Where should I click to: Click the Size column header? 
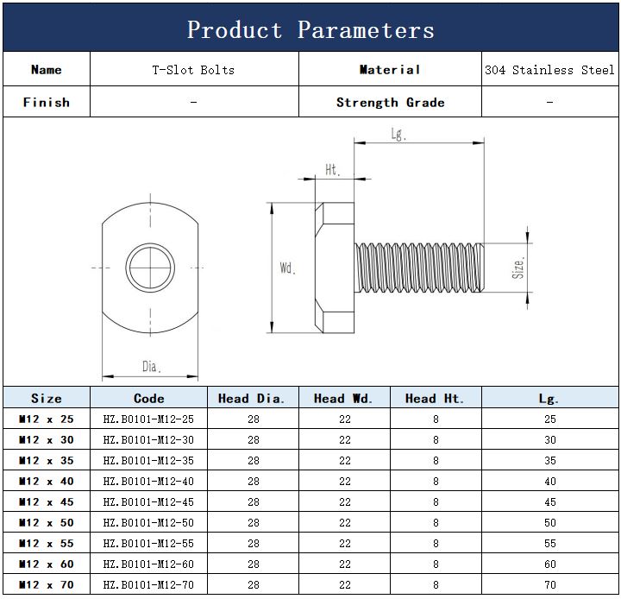coord(47,398)
